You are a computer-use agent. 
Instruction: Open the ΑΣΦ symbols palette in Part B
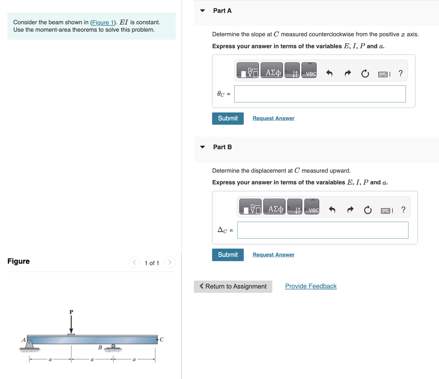coord(274,206)
